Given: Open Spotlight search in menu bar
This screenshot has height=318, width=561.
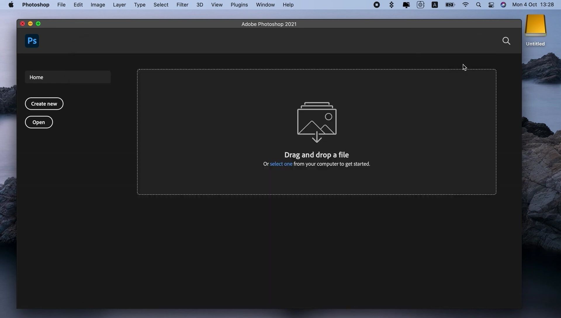Looking at the screenshot, I should [x=479, y=5].
